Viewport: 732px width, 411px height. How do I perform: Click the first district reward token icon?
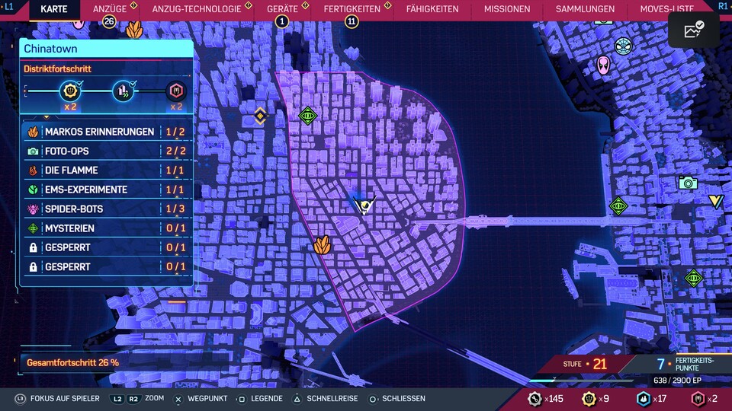[70, 91]
